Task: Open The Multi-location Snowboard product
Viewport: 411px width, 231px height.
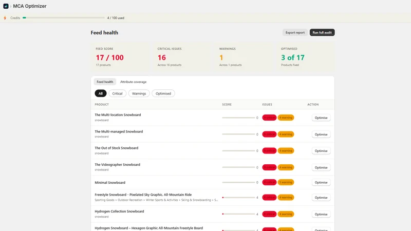Action: [x=118, y=114]
